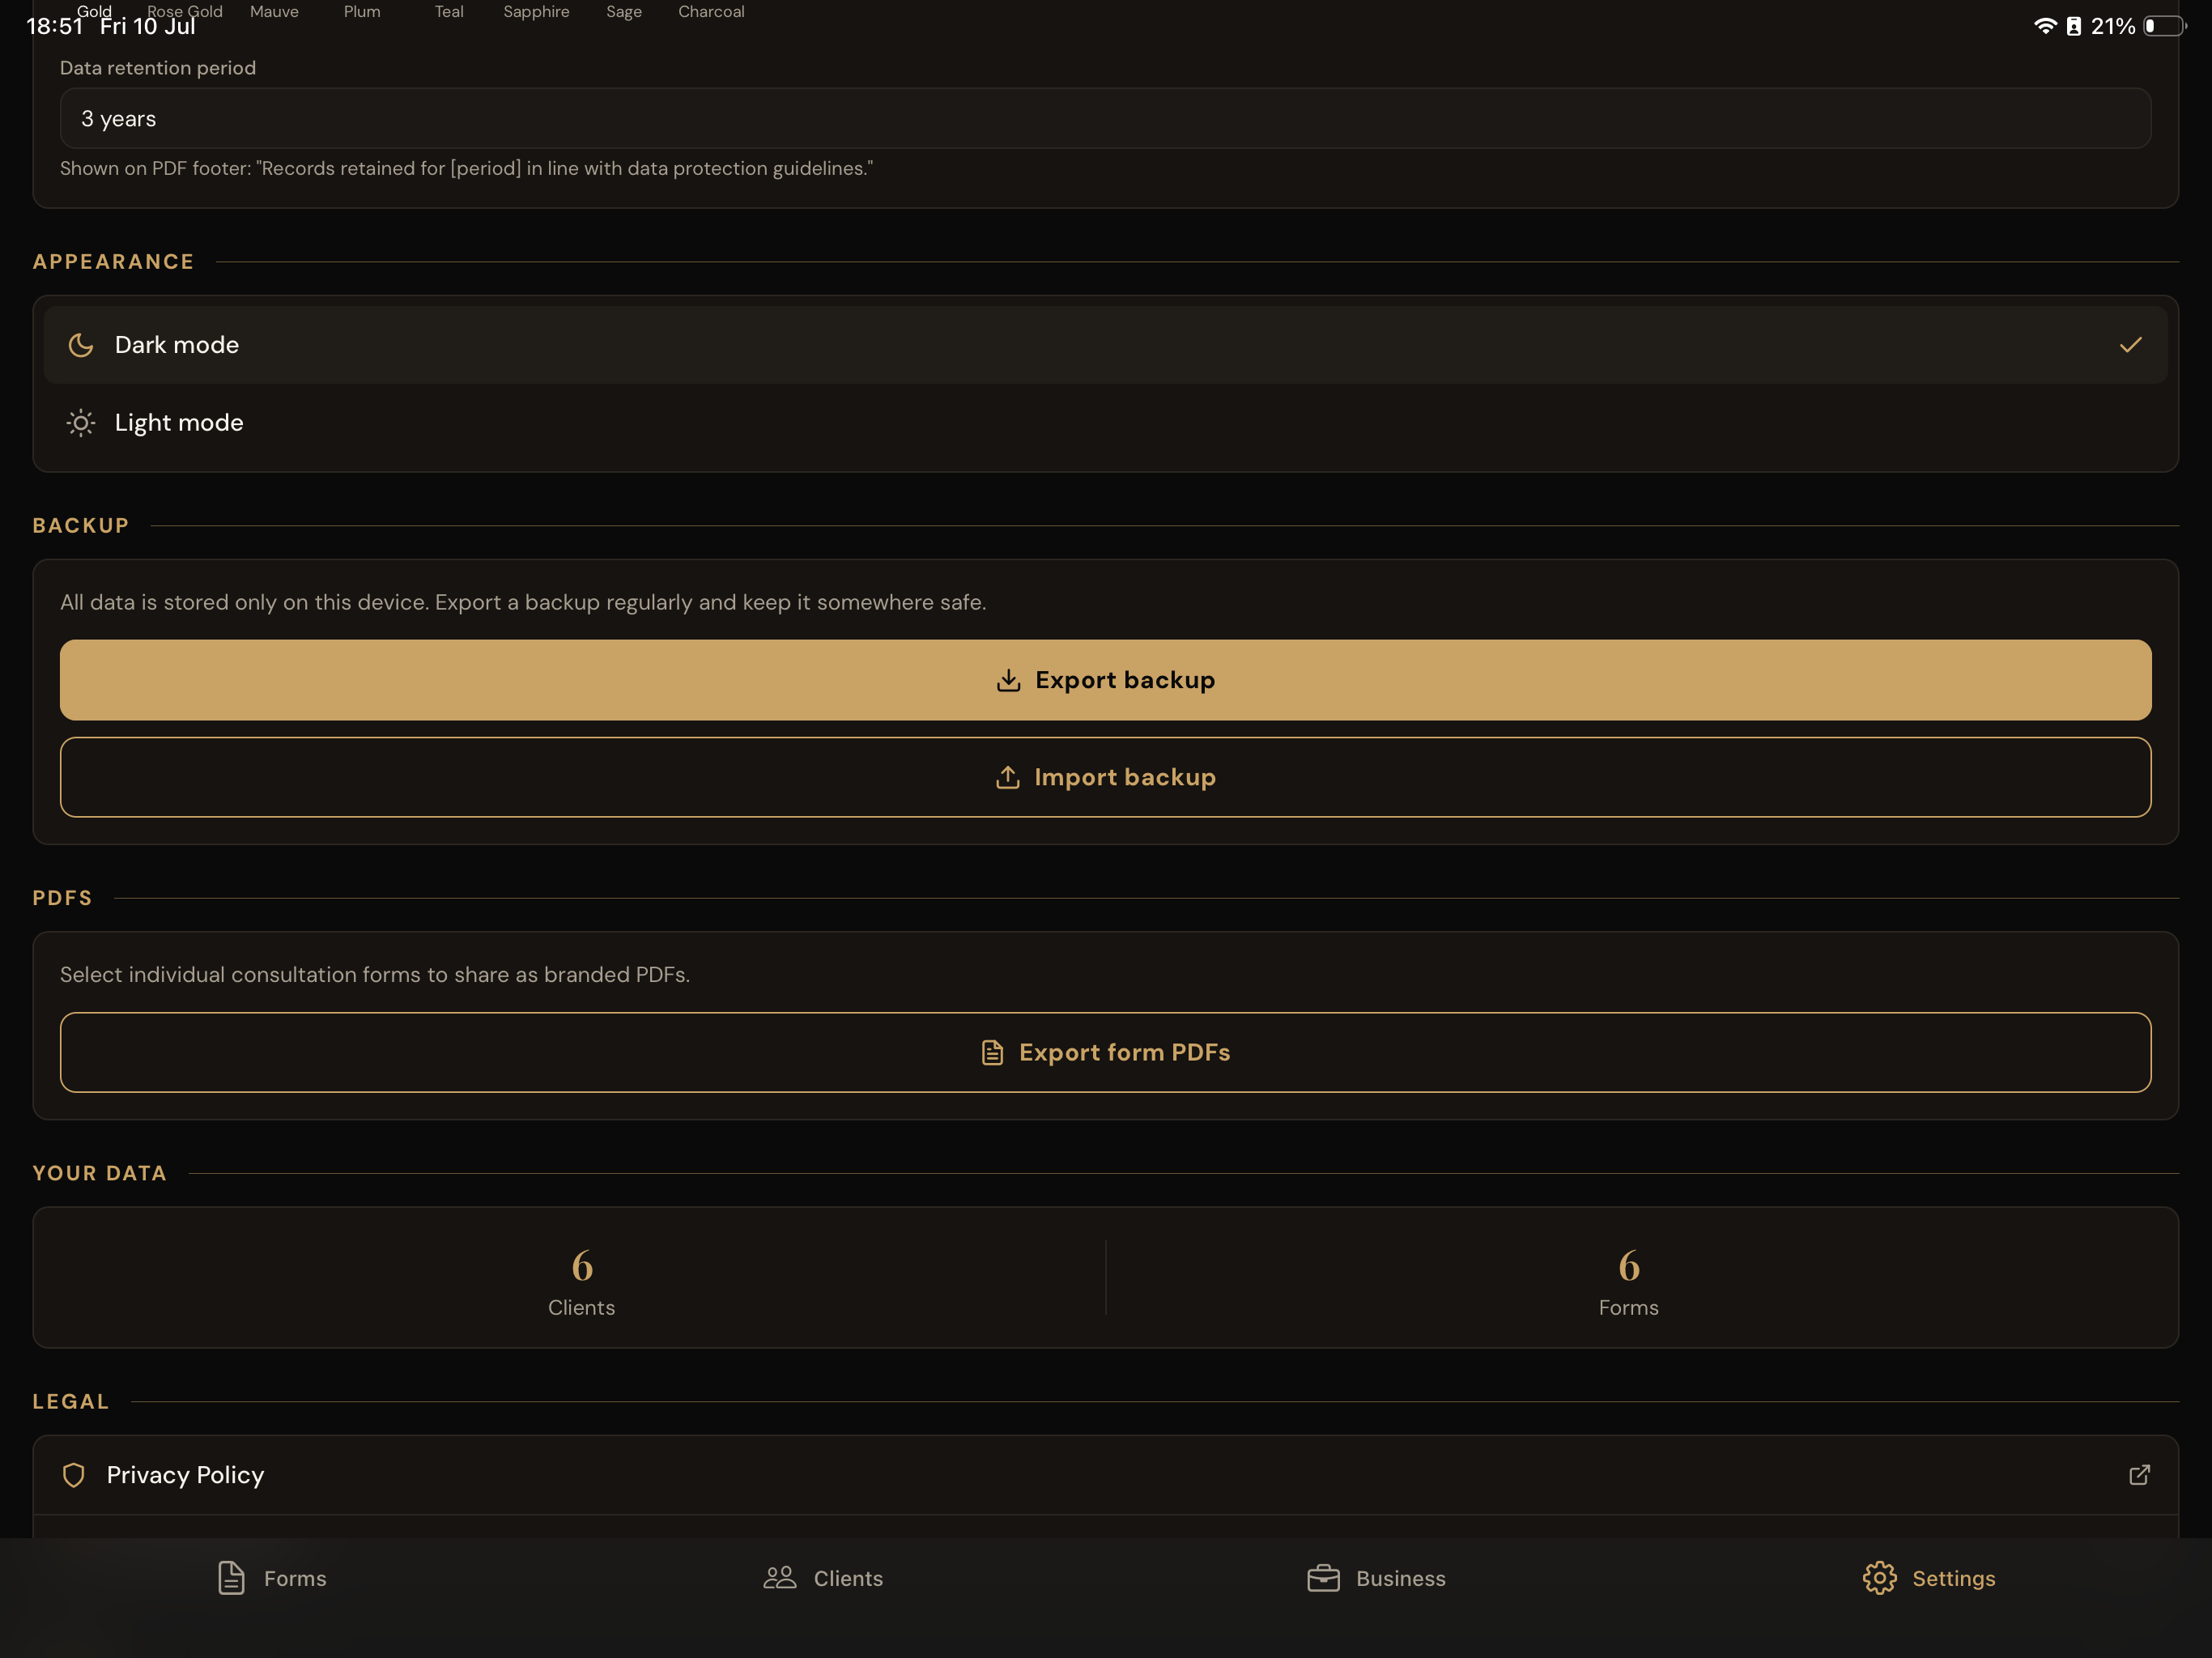Click the Forms document icon in bottom bar
2212x1658 pixels.
[231, 1578]
